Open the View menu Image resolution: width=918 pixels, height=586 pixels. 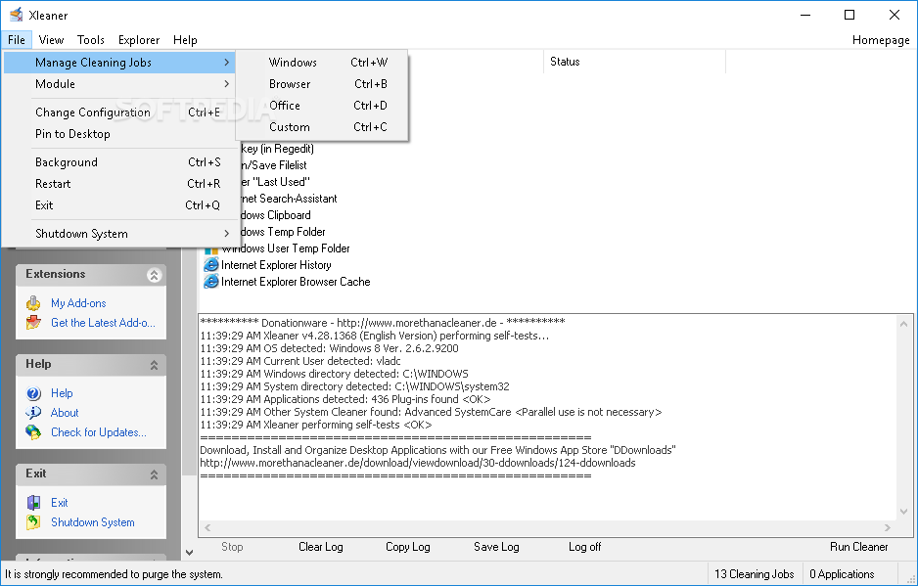(x=51, y=40)
